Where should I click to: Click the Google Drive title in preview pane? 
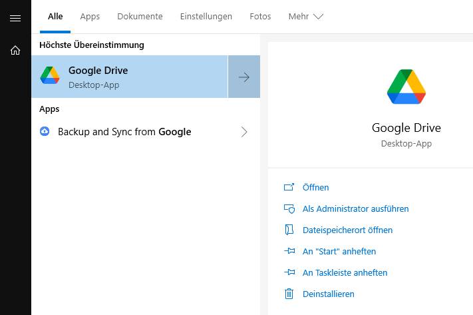coord(406,128)
